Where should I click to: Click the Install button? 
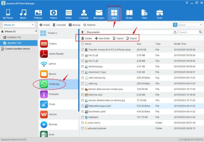click(x=45, y=25)
